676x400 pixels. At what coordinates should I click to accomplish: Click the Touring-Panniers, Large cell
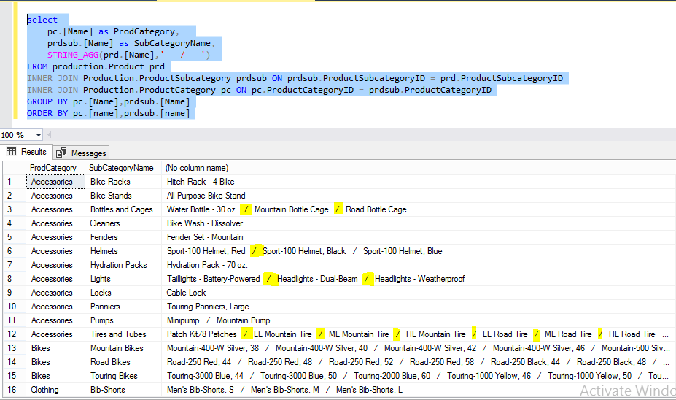418,307
